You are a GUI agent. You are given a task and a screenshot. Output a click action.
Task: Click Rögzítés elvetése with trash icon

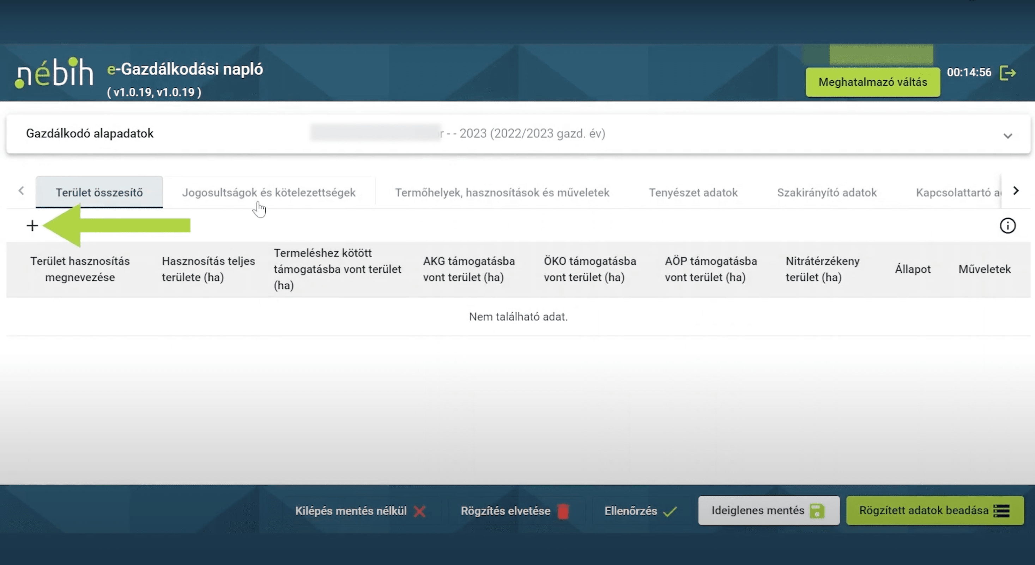click(514, 511)
